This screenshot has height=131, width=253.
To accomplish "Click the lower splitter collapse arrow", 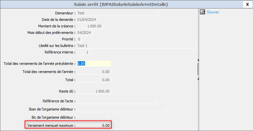I will (198, 79).
